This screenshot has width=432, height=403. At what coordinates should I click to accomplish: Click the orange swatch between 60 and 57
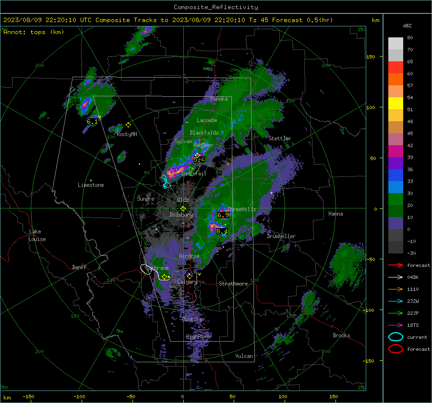point(396,80)
